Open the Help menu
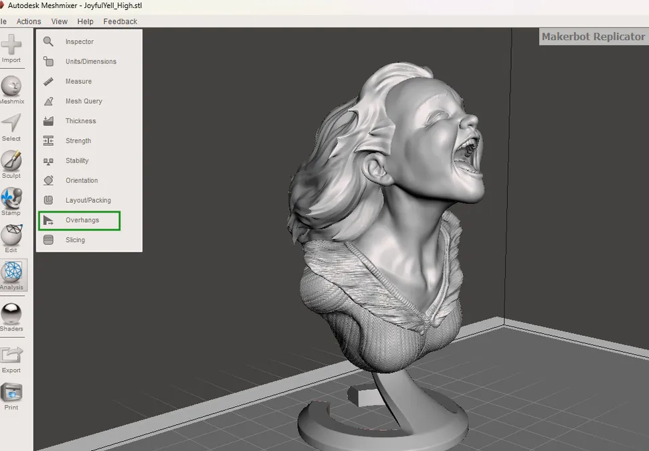Viewport: 649px width, 451px height. pos(85,21)
